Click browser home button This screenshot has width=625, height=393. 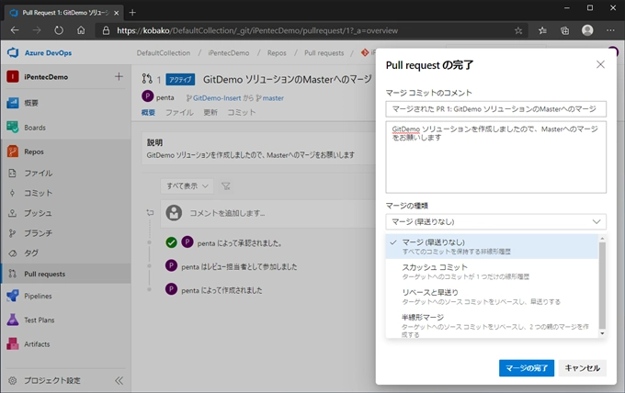click(x=81, y=30)
